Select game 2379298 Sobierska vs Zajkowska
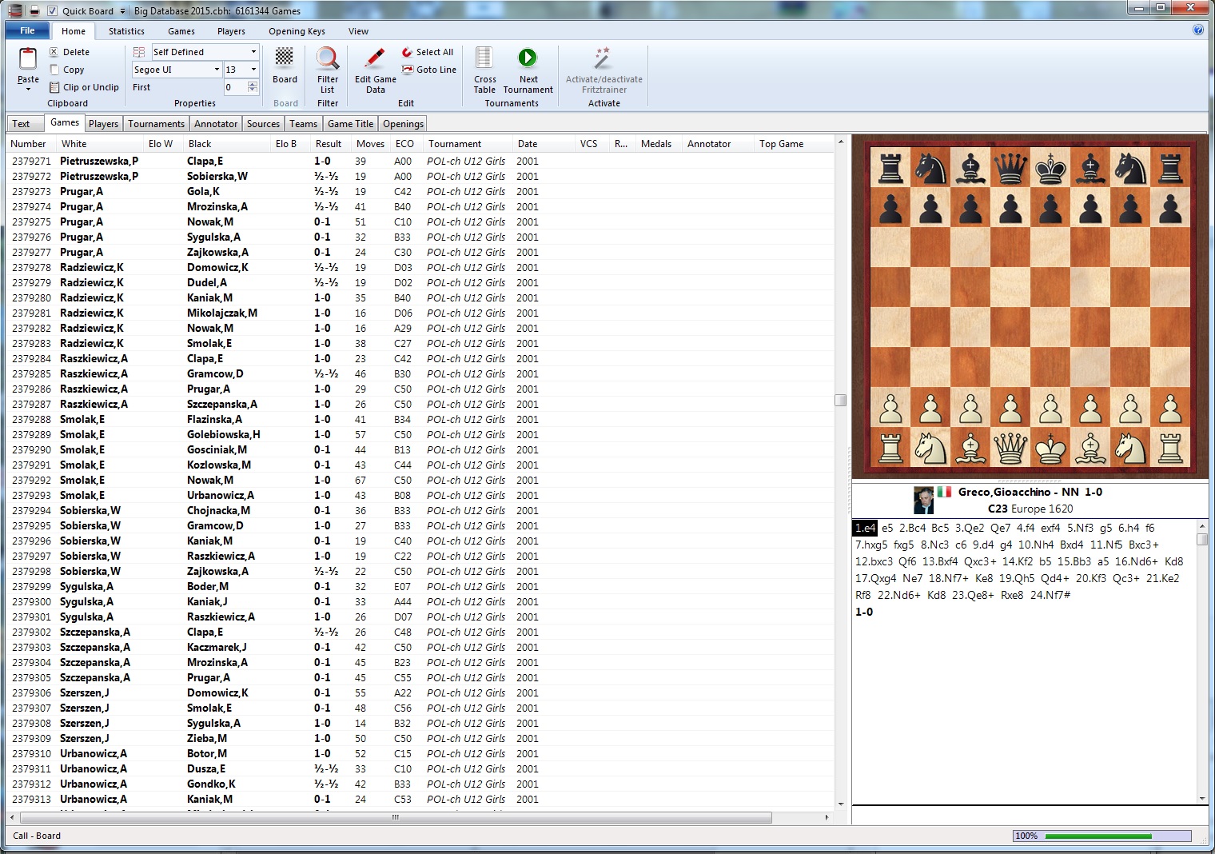 [x=420, y=571]
